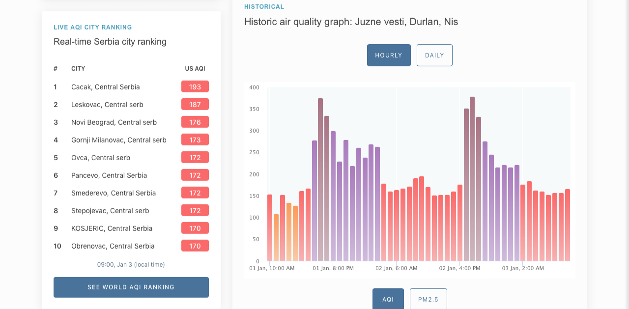Click the first bar at 01 Jan, 10:00 AM
Viewport: 629px width, 309px height.
pyautogui.click(x=270, y=227)
